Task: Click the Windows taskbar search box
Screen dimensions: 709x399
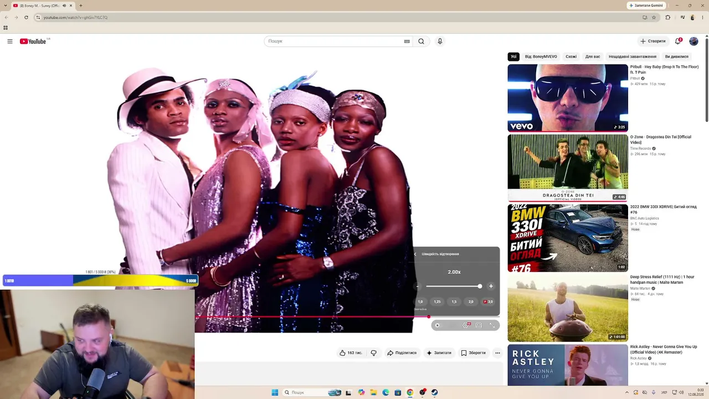Action: tap(312, 392)
